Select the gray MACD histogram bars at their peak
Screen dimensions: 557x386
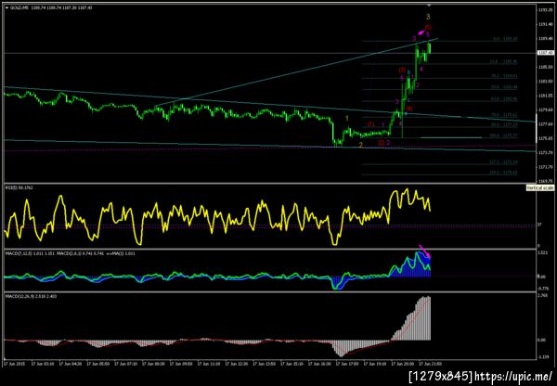click(424, 318)
